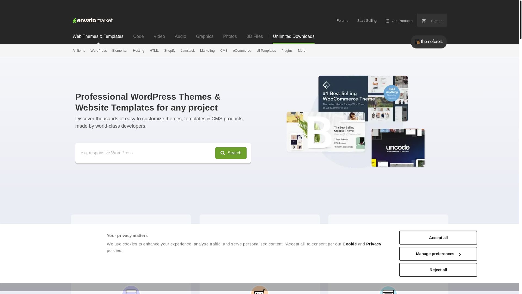Switch to the Audio category

pos(181,36)
